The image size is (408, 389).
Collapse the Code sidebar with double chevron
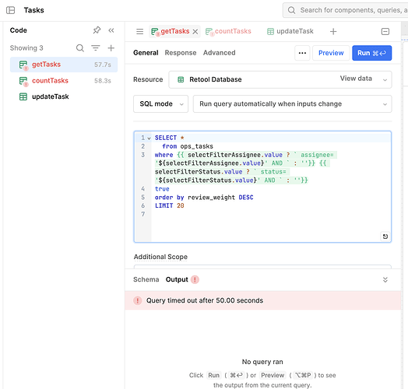click(111, 30)
